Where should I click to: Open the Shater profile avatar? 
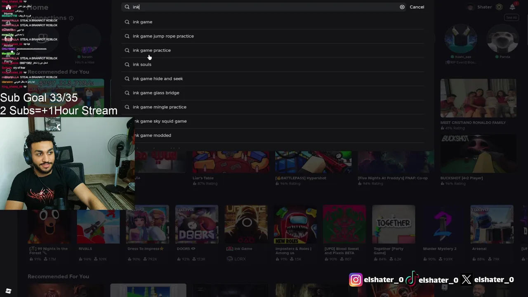pyautogui.click(x=471, y=7)
